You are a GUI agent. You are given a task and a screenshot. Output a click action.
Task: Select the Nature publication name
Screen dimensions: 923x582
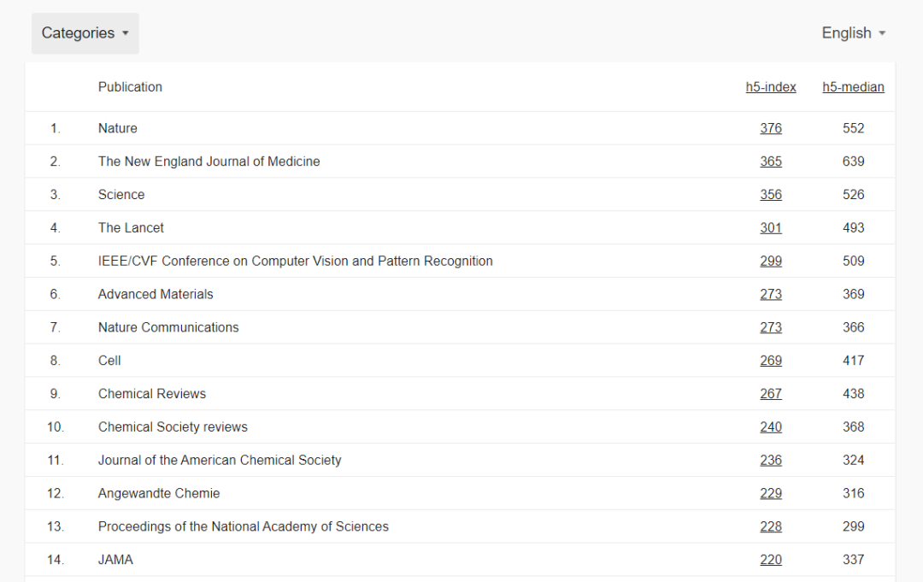(118, 128)
